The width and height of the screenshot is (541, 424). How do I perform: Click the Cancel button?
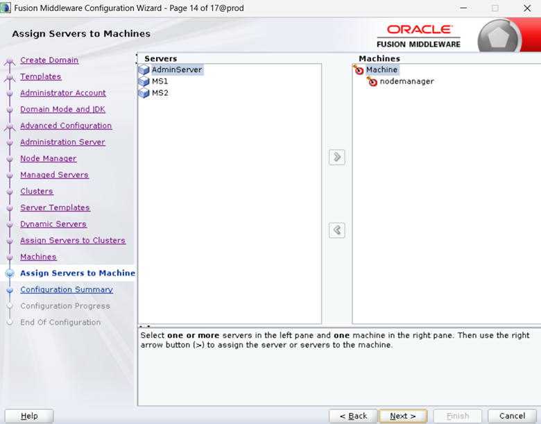[513, 416]
